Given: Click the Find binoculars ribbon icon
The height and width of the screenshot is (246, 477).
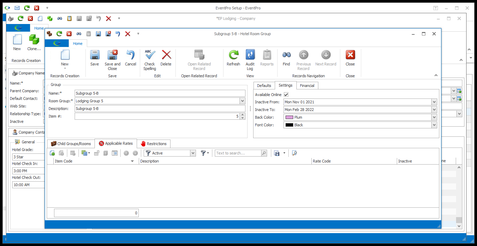Looking at the screenshot, I should [x=286, y=55].
